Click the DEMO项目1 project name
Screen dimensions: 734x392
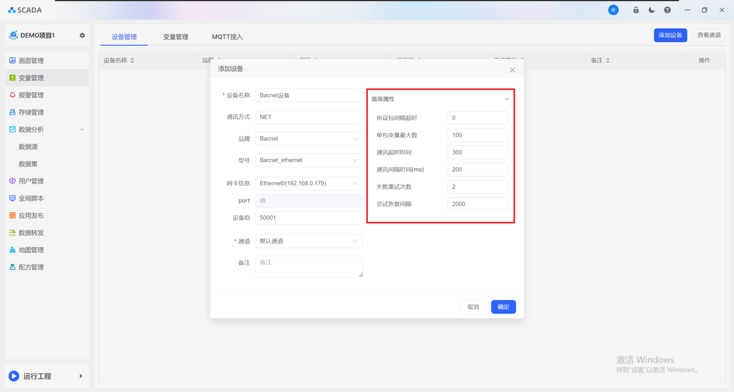pos(37,36)
